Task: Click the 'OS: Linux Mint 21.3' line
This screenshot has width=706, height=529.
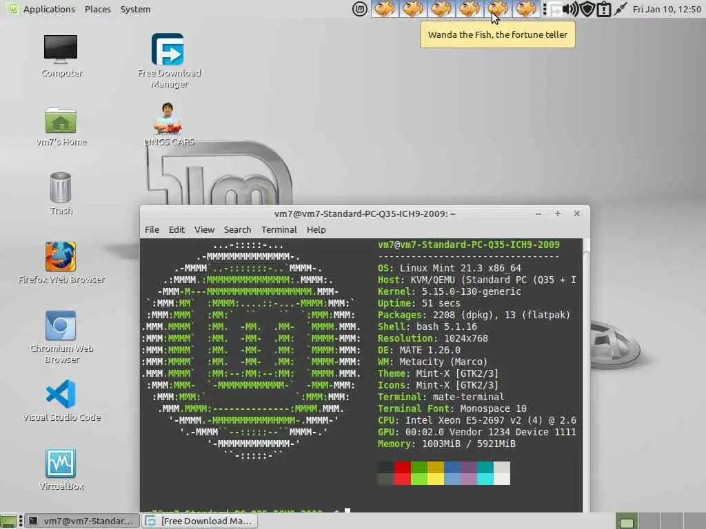Action: (x=450, y=268)
